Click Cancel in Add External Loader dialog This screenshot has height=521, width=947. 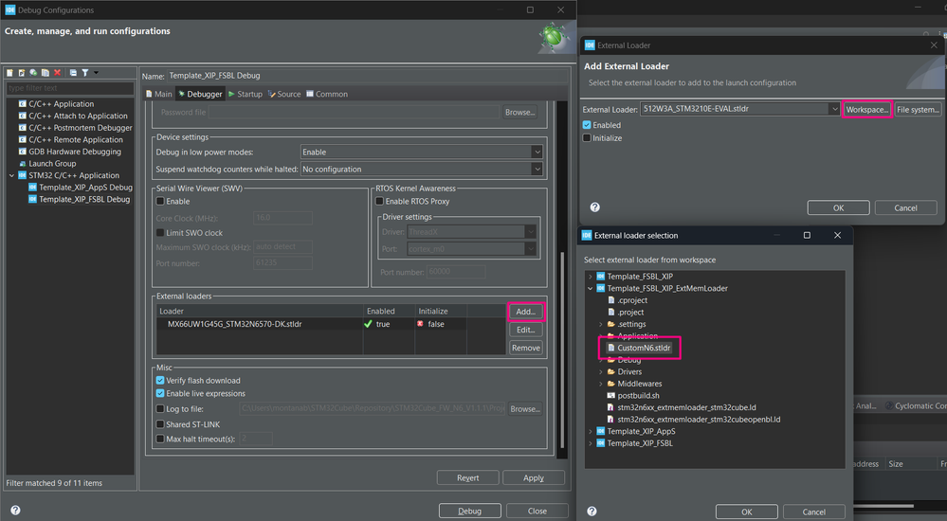click(905, 207)
